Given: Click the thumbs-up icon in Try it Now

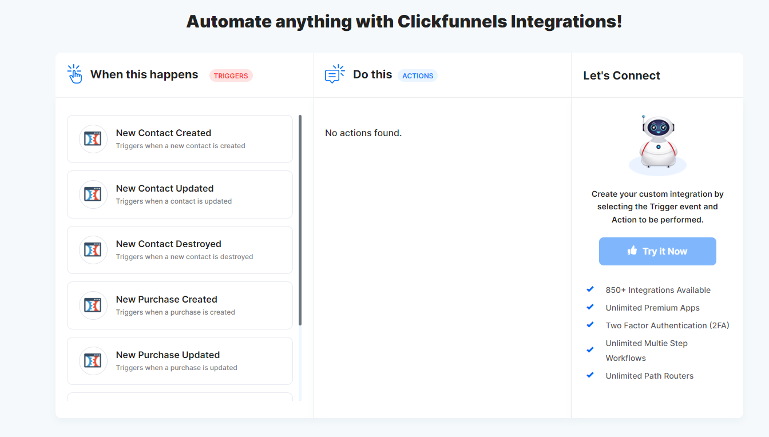Looking at the screenshot, I should click(632, 251).
